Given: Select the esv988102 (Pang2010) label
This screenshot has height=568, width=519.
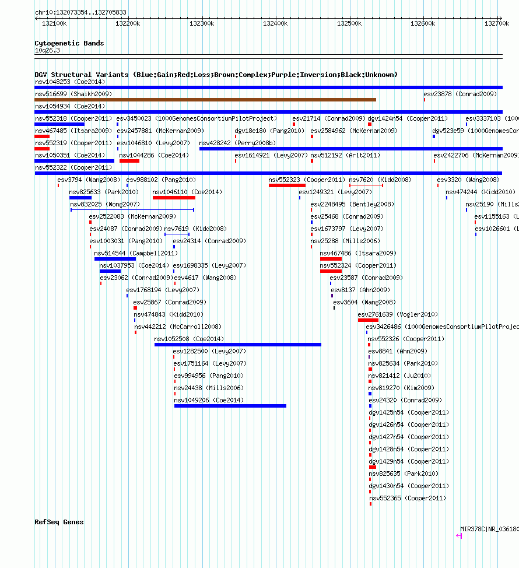Looking at the screenshot, I should tap(161, 180).
